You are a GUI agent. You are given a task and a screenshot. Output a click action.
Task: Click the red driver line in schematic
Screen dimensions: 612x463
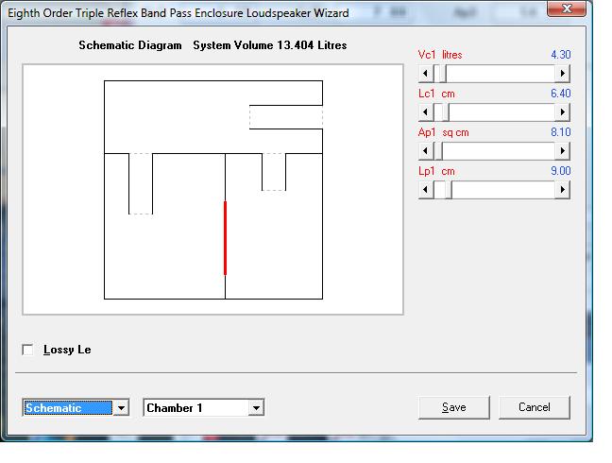[x=225, y=238]
